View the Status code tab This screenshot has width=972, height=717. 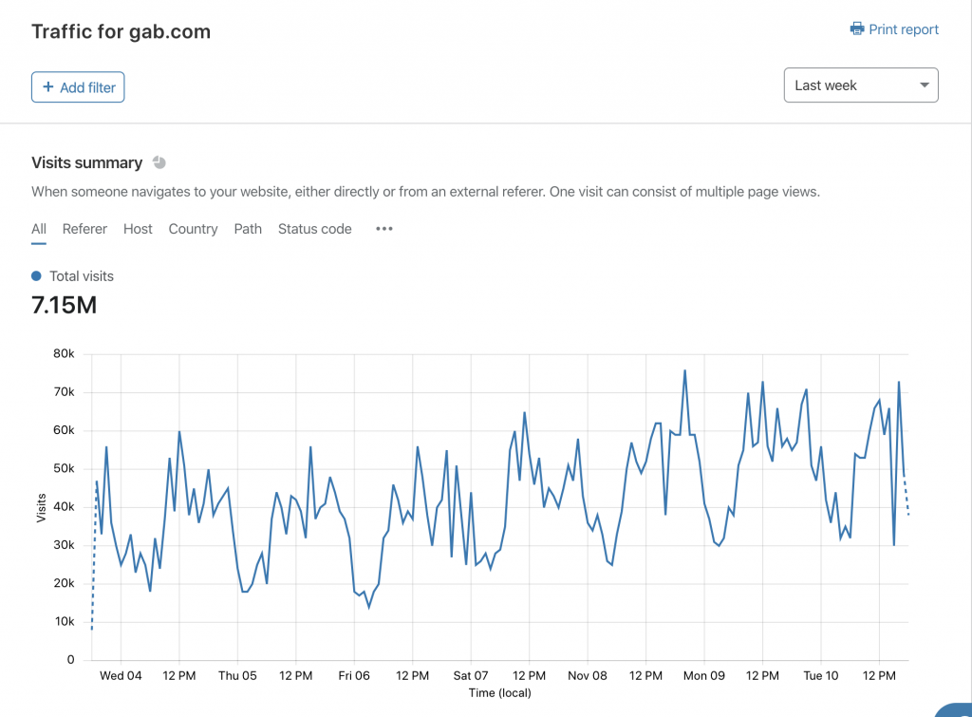pos(314,229)
